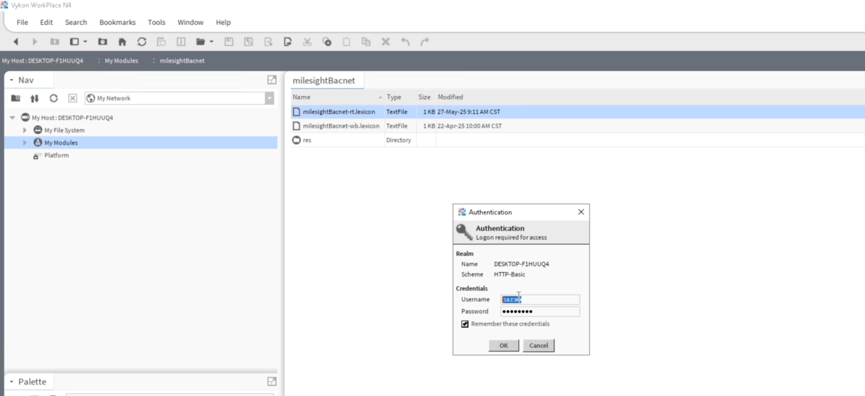
Task: Select milesightBacnet-wb.lexicon file row
Action: click(x=578, y=126)
